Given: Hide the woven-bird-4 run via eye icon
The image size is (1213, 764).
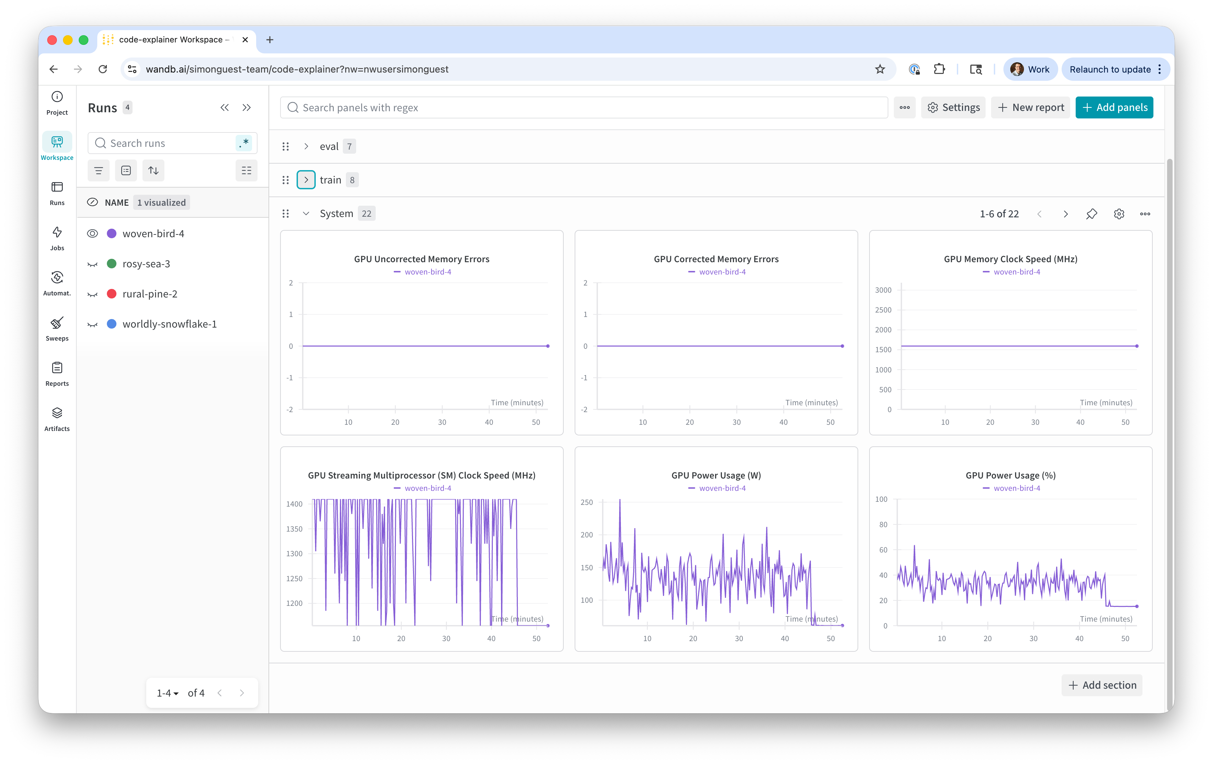Looking at the screenshot, I should (93, 234).
